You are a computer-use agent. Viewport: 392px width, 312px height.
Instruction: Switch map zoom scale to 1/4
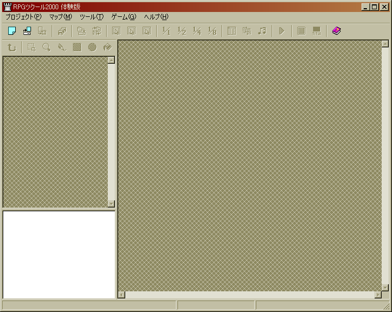click(x=197, y=31)
